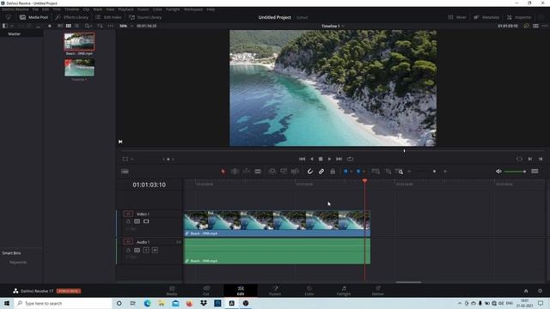Toggle timeline Snapping magnet icon

[310, 172]
